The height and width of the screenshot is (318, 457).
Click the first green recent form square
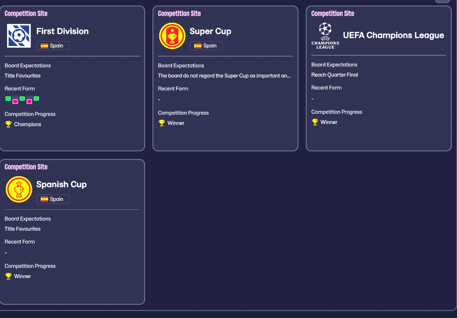[x=8, y=99]
